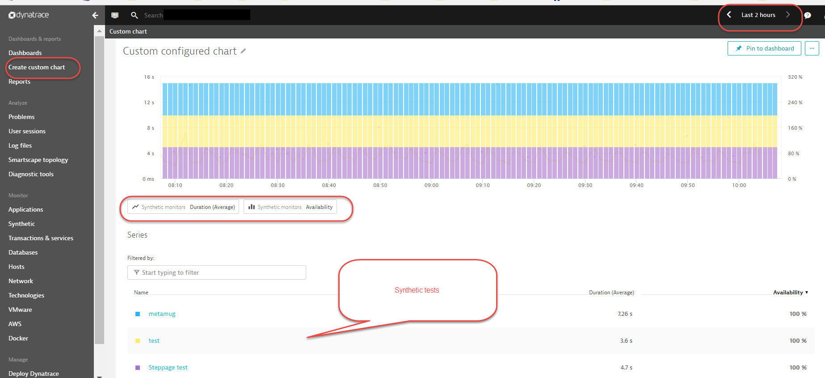The width and height of the screenshot is (825, 378).
Task: Navigate to Smartscape topology
Action: coord(38,160)
